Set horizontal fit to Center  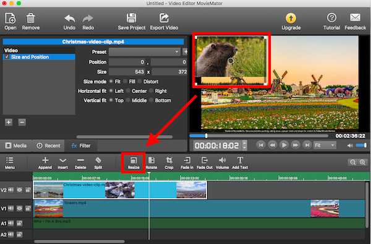coord(128,91)
